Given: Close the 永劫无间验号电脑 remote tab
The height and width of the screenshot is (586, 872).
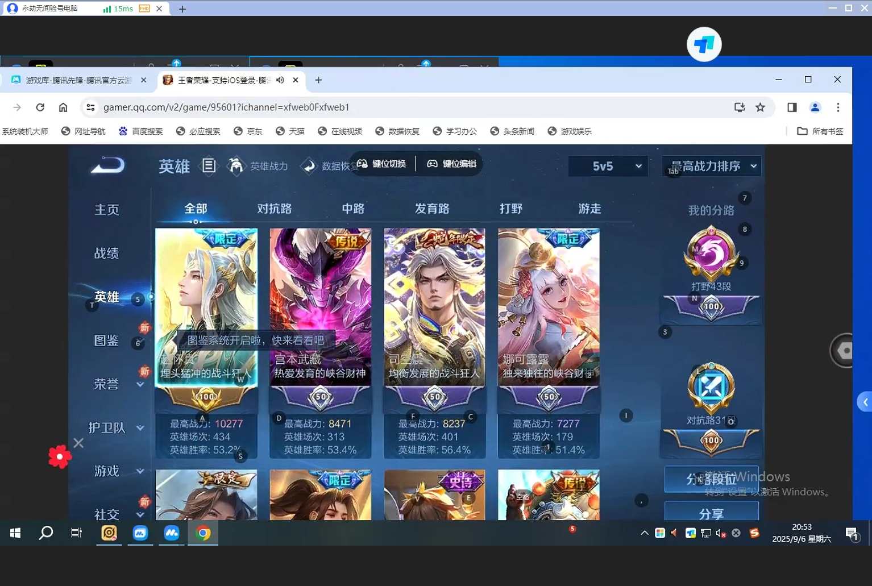Looking at the screenshot, I should click(159, 9).
